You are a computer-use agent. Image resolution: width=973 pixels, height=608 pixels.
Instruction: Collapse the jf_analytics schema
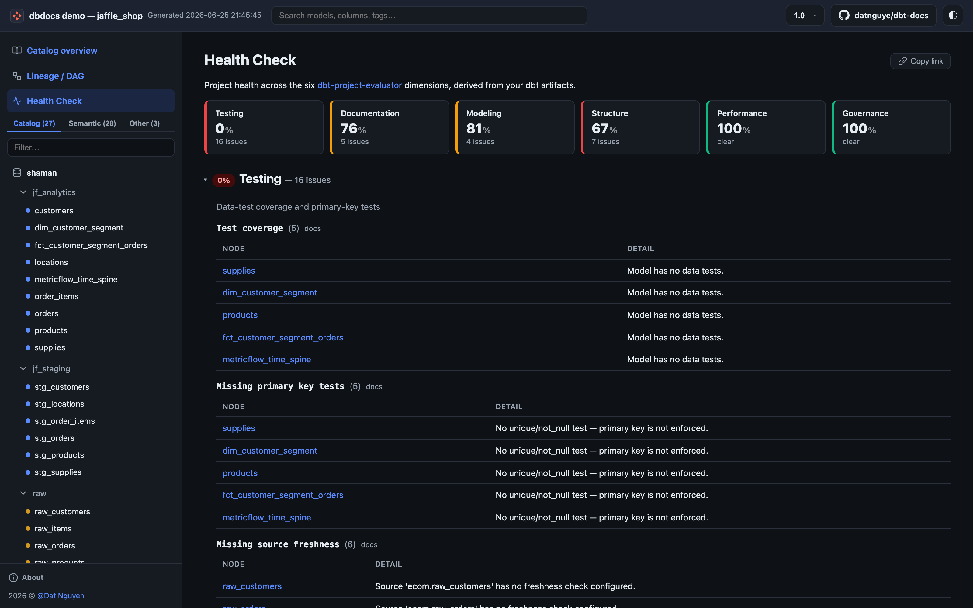[x=23, y=192]
